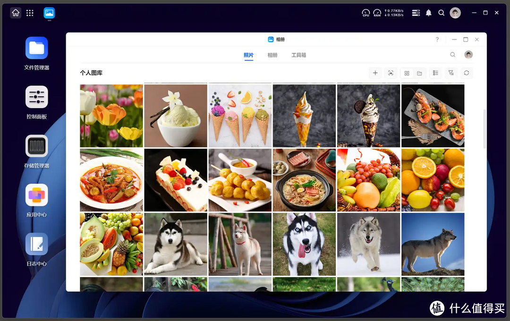
Task: Open the wolf running in snow photo
Action: coord(368,244)
